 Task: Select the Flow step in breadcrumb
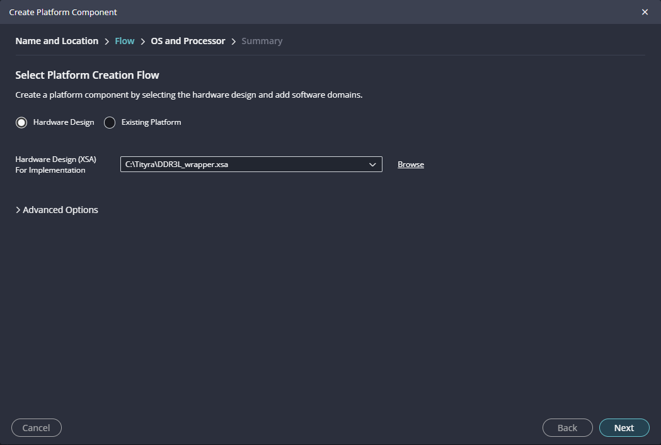click(x=125, y=41)
